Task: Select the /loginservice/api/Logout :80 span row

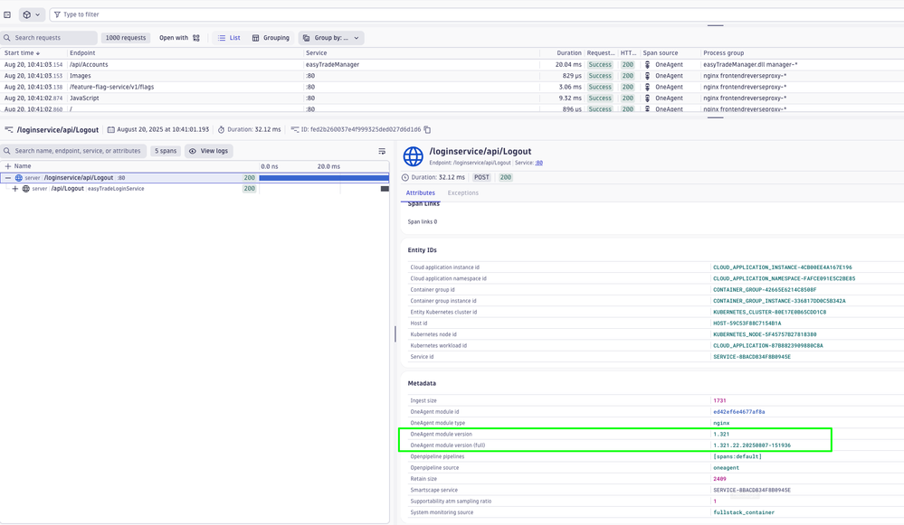Action: pyautogui.click(x=195, y=178)
